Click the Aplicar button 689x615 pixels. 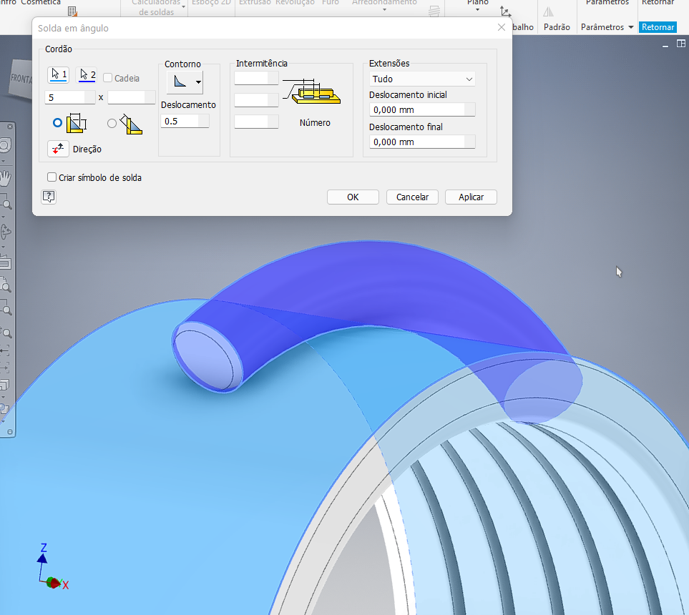click(x=471, y=197)
